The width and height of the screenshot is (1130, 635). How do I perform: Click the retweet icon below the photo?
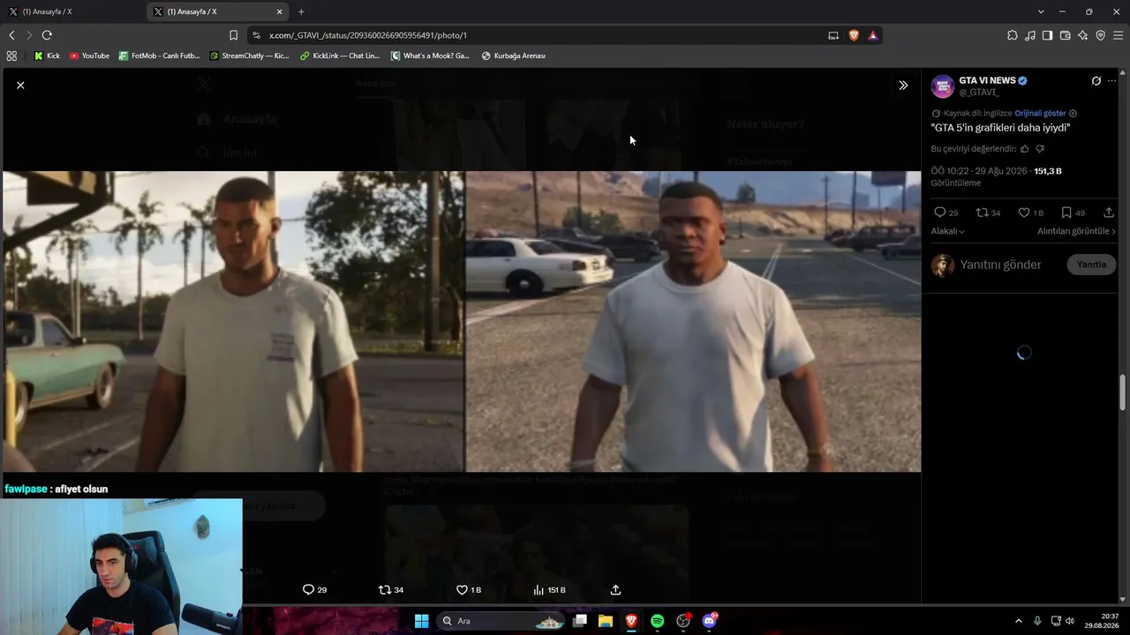coord(384,590)
